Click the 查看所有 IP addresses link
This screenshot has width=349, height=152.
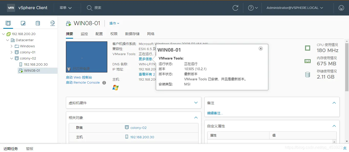coord(147,74)
